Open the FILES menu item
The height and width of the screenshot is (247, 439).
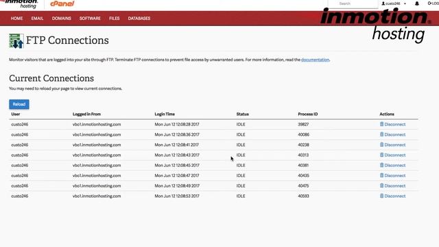coord(115,19)
